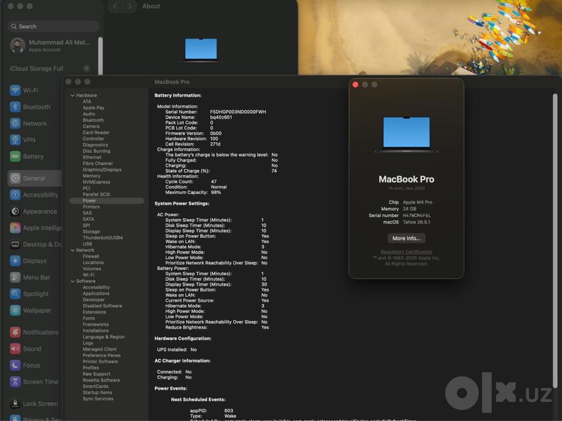Click the Apple Account avatar picture
Viewport: 562px width, 421px height.
(17, 45)
